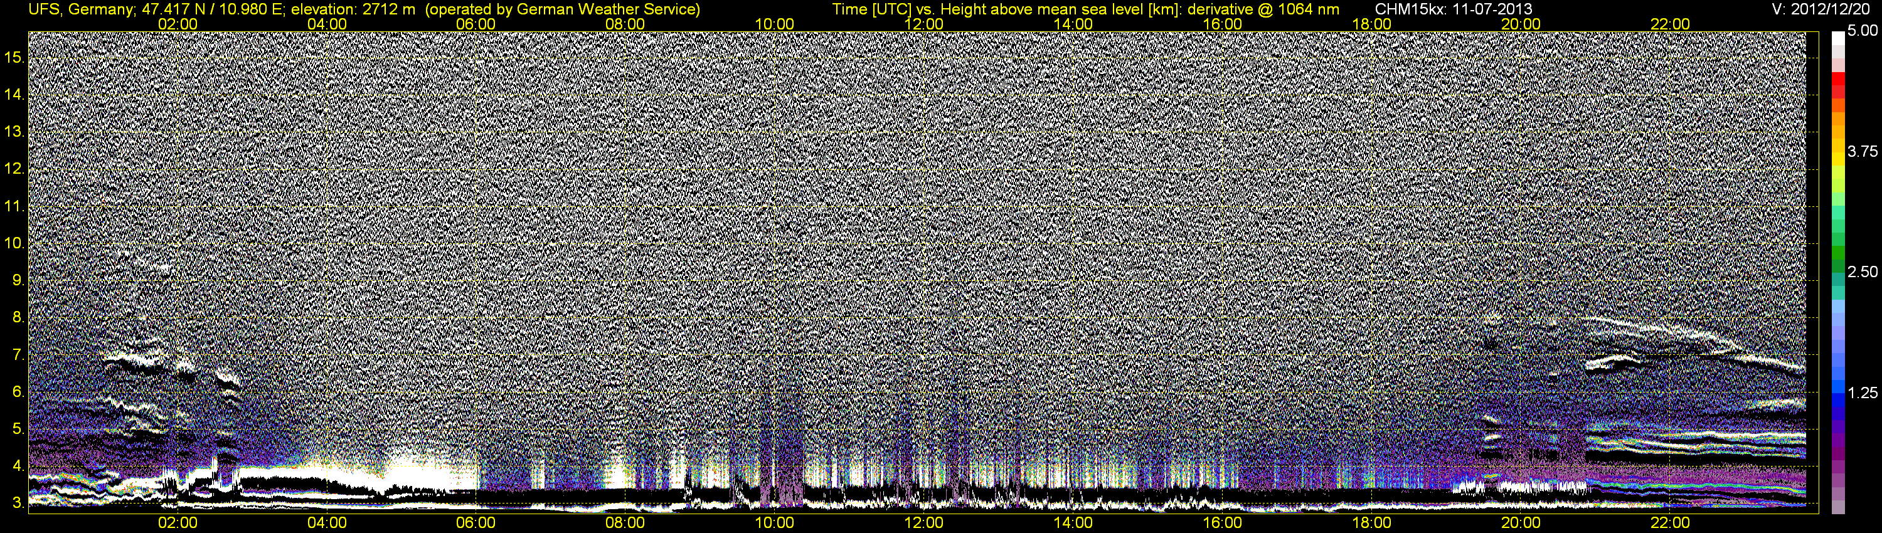Click the '7.' km height axis label
Image resolution: width=1882 pixels, height=533 pixels.
(x=18, y=354)
